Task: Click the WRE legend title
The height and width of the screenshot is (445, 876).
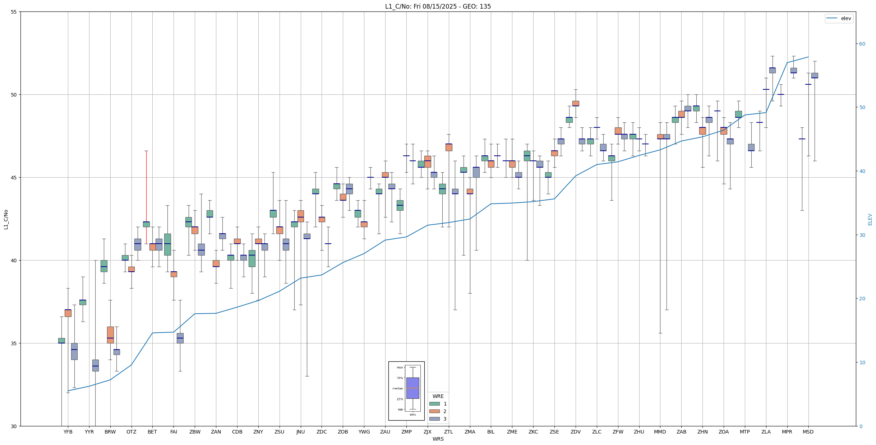Action: (x=438, y=396)
